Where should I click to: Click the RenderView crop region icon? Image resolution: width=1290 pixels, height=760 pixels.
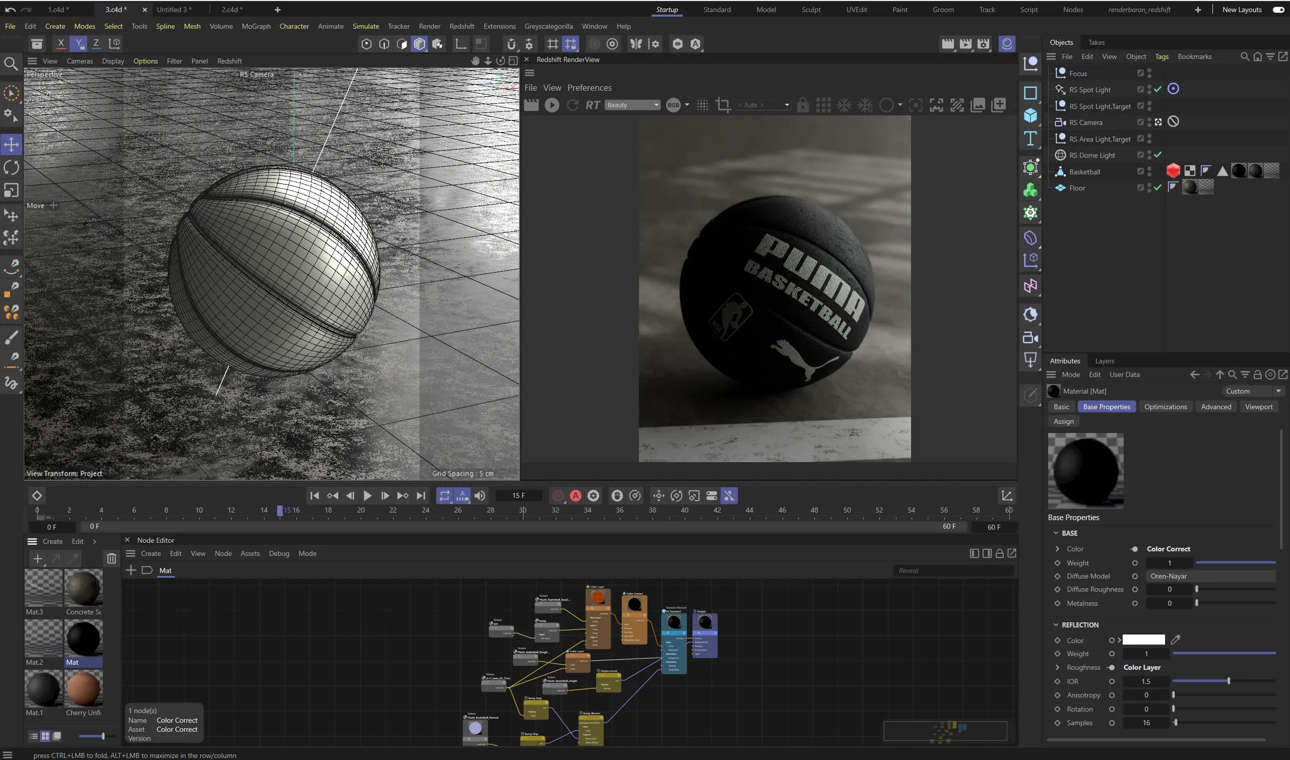click(x=723, y=105)
